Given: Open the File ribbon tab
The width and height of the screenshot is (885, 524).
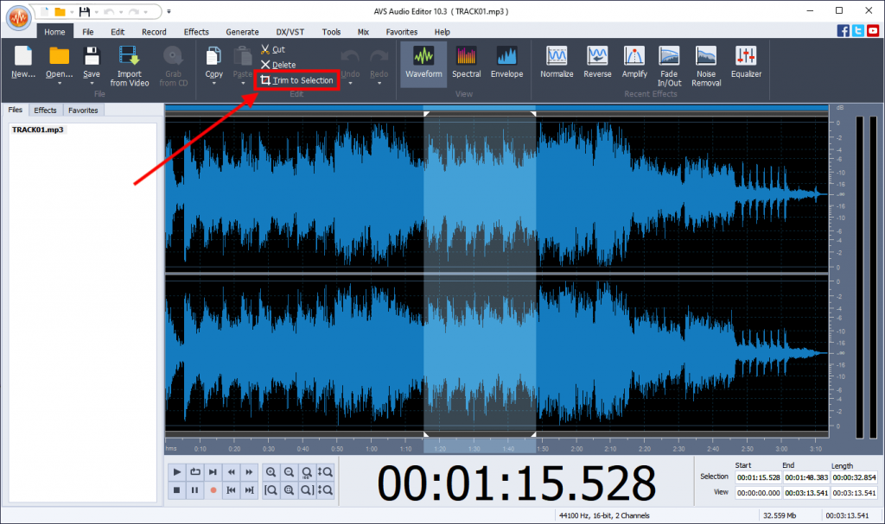Looking at the screenshot, I should pos(87,32).
